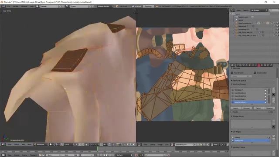Click the vertex group Select button

pyautogui.click(x=259, y=108)
